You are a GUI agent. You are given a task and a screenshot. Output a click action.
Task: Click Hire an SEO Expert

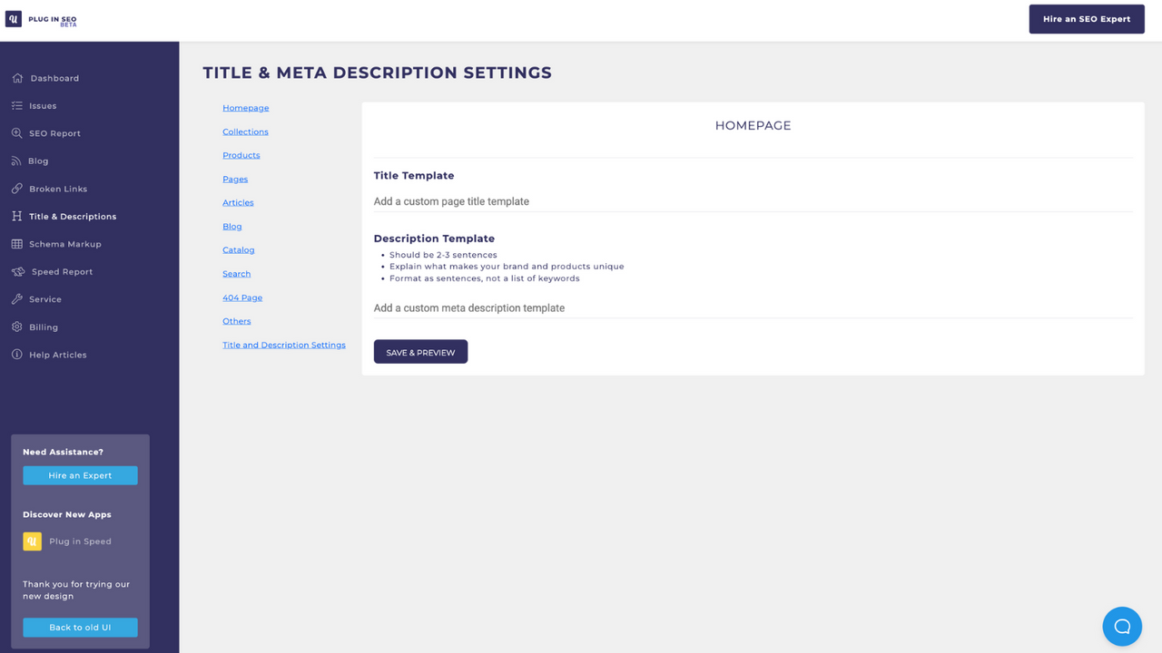[x=1086, y=18]
